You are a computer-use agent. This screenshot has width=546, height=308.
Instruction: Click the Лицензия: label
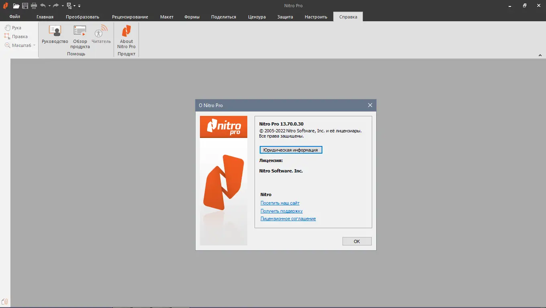271,160
